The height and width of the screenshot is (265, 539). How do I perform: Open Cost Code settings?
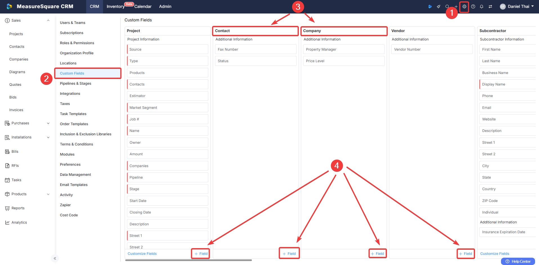pos(69,215)
